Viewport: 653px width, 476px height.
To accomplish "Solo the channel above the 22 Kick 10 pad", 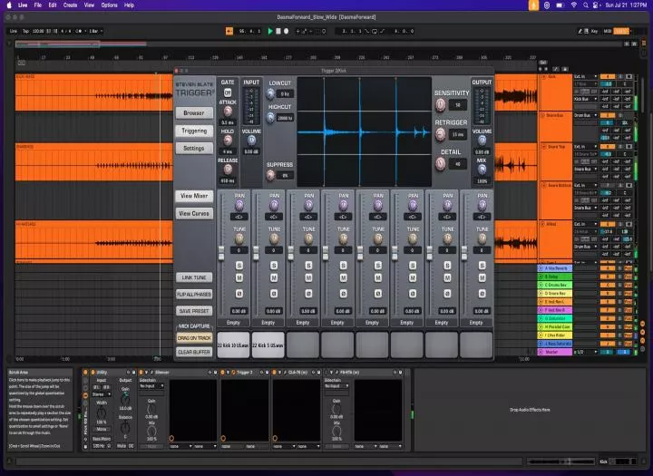I will 239,266.
